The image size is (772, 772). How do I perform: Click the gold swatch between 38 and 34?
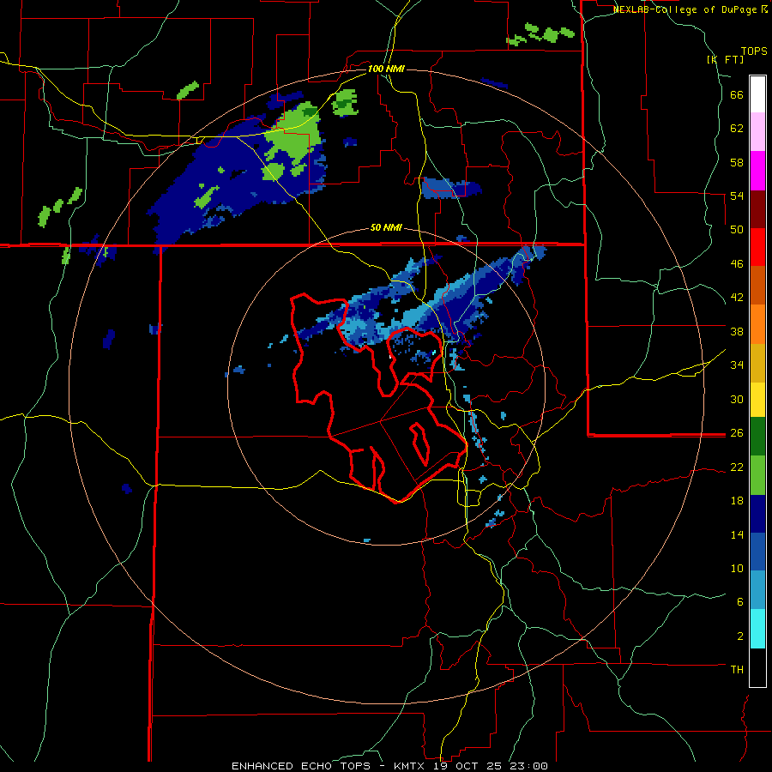(x=757, y=362)
